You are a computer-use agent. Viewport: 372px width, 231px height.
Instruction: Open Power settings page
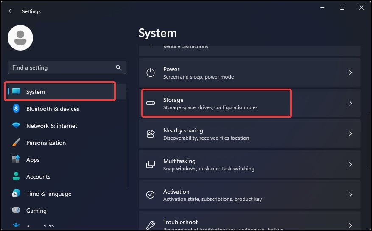[x=249, y=73]
